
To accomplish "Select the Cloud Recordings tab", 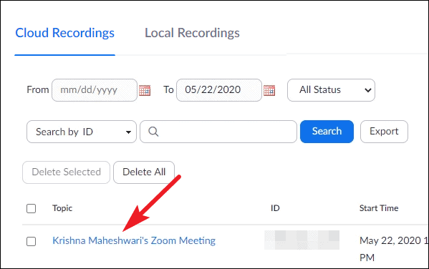I will pos(65,33).
